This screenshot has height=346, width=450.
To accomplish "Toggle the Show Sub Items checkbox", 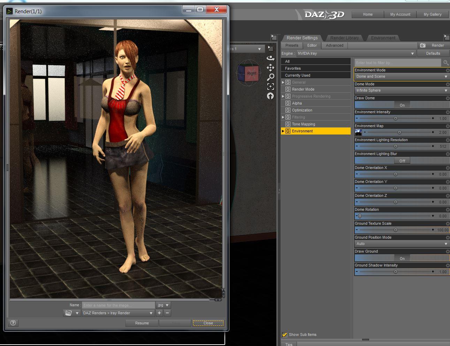I will tap(285, 335).
